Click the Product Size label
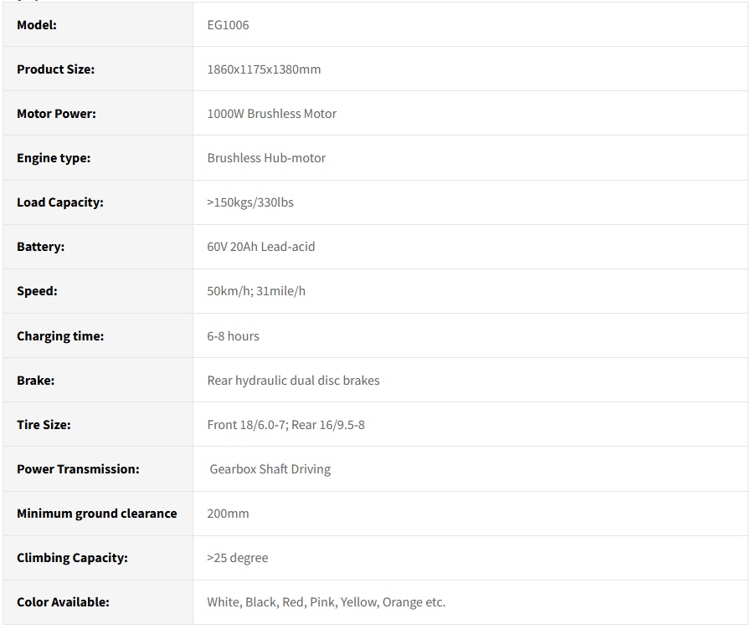This screenshot has height=629, width=751. point(55,69)
